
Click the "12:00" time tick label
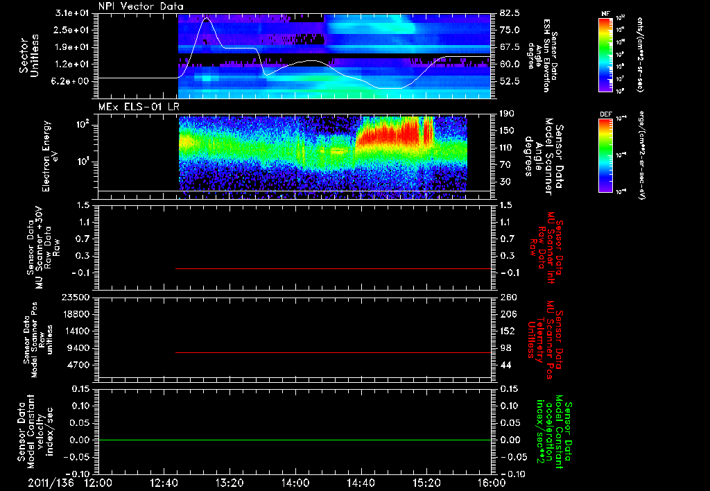click(98, 483)
